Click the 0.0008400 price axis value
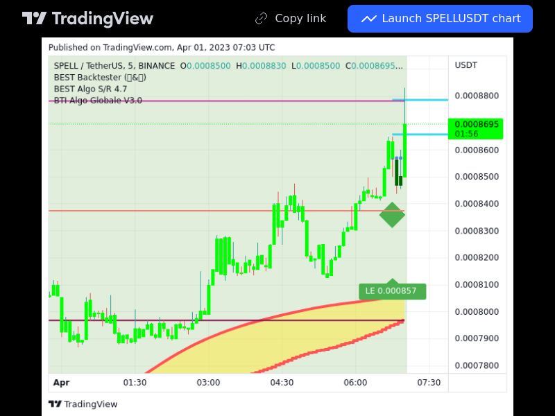 pyautogui.click(x=477, y=204)
